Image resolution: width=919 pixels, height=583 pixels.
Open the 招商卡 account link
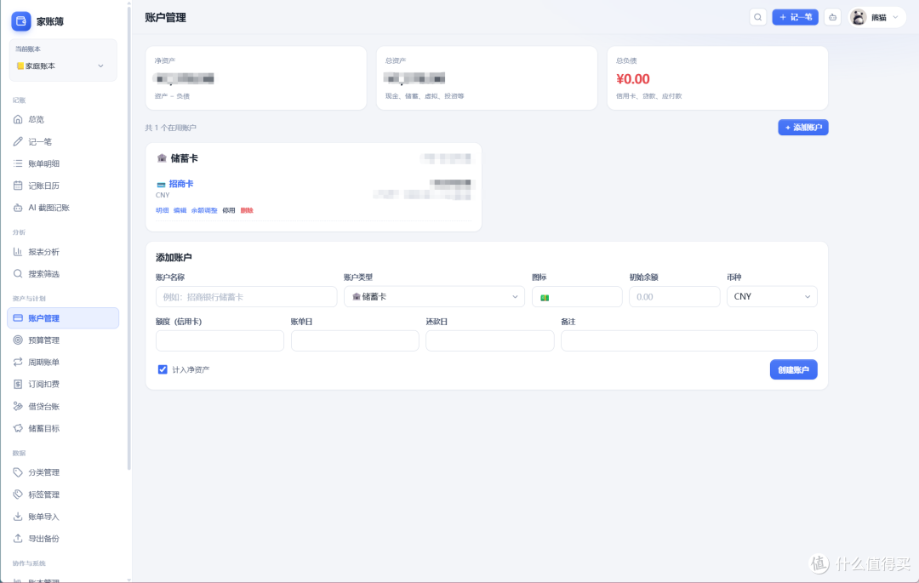pos(181,184)
